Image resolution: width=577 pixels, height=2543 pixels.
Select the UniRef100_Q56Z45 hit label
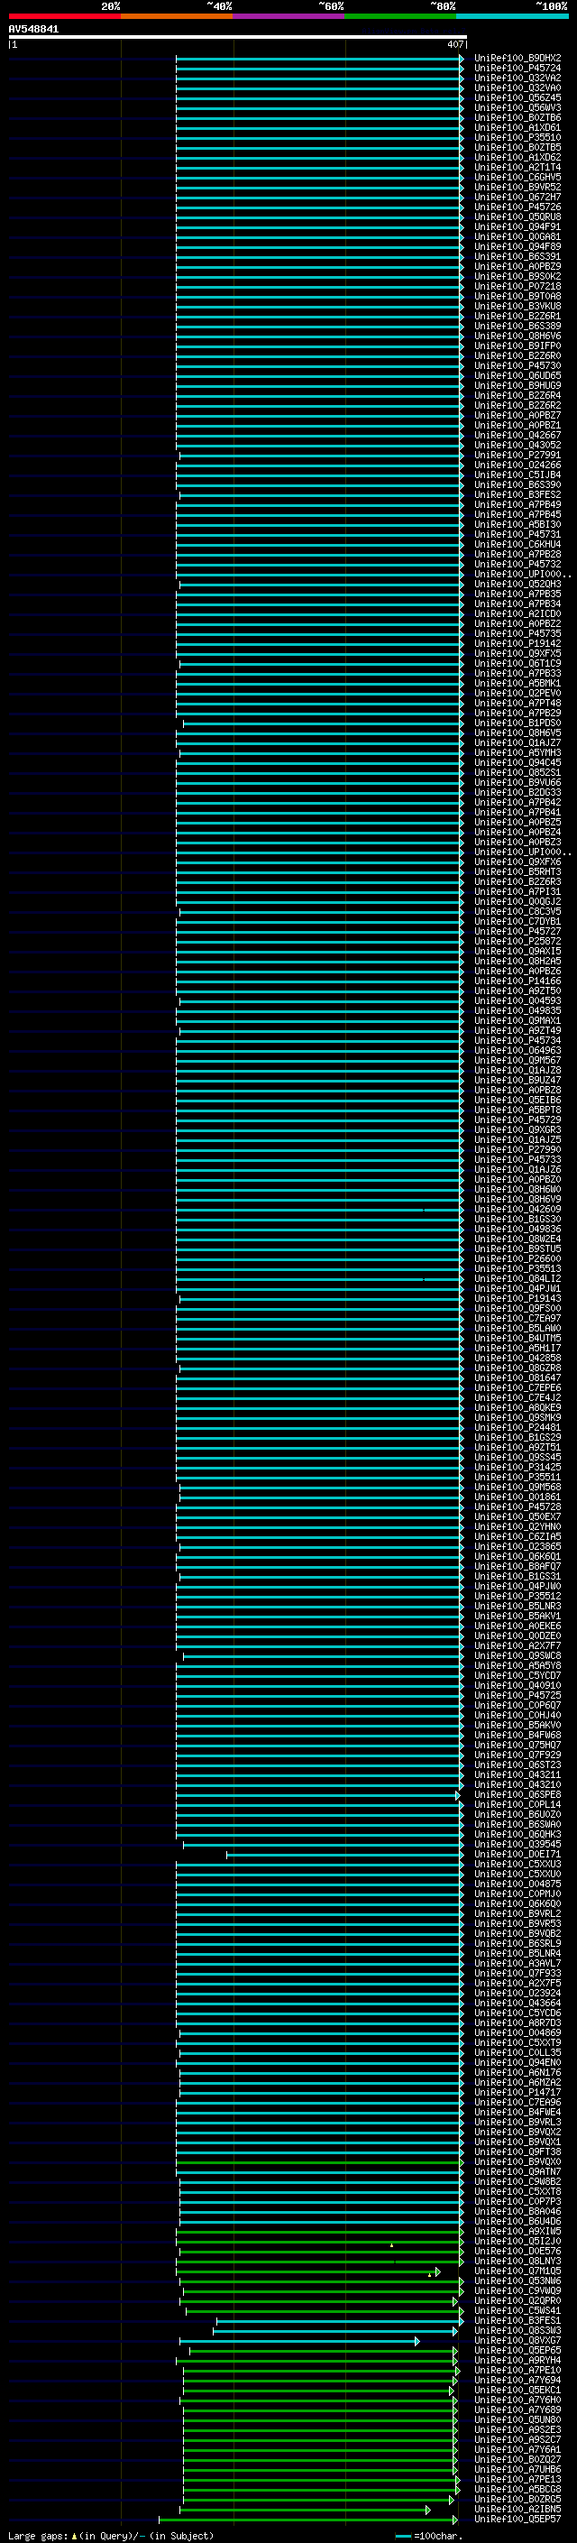517,97
